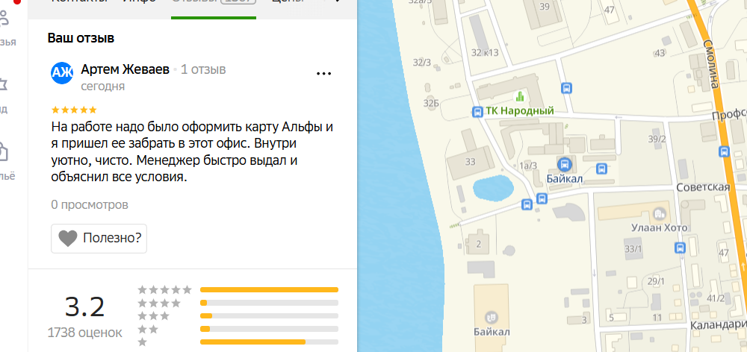Open the Друзья item in the left sidebar
The height and width of the screenshot is (352, 747).
point(8,28)
